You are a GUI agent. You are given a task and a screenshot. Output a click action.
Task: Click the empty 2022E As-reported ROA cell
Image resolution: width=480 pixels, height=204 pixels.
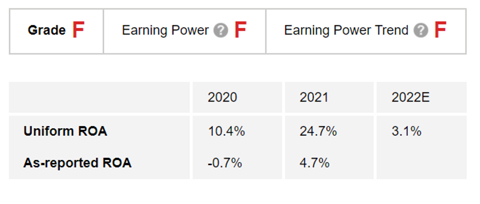click(x=422, y=162)
